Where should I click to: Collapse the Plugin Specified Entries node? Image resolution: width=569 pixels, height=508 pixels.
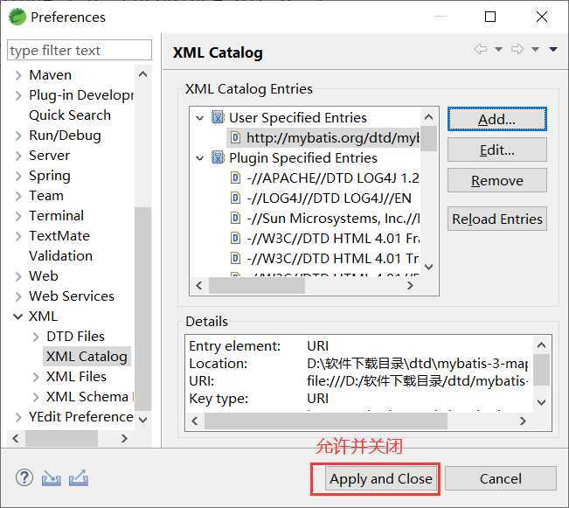click(200, 158)
